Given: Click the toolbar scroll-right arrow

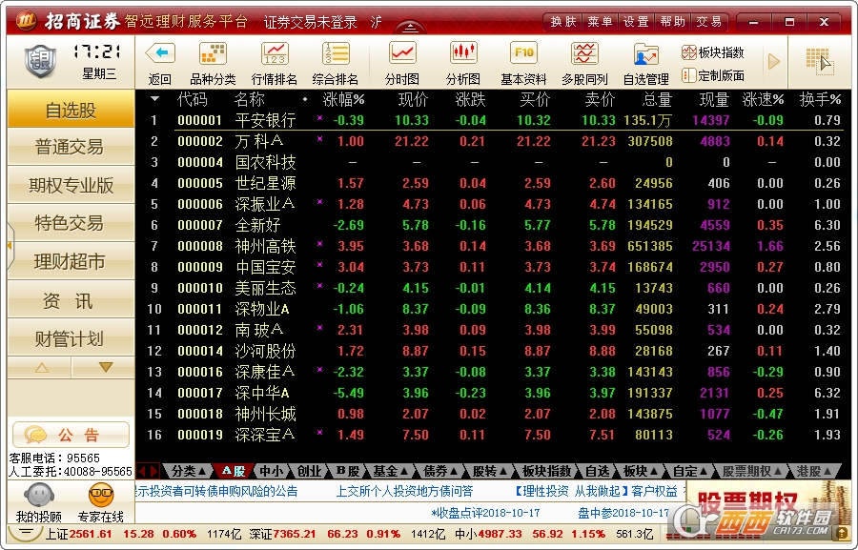Looking at the screenshot, I should [x=774, y=61].
